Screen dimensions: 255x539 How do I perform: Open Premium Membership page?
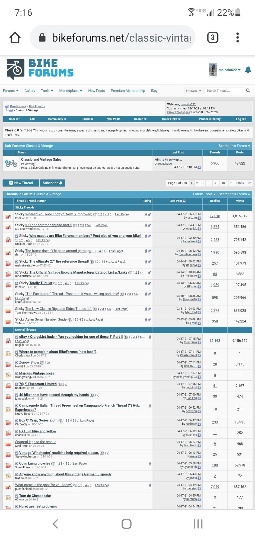click(128, 91)
